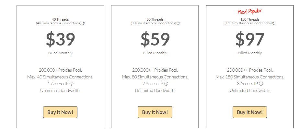Select the 40 Threads plan heading
Viewport: 300px width, 132px height.
click(x=60, y=19)
